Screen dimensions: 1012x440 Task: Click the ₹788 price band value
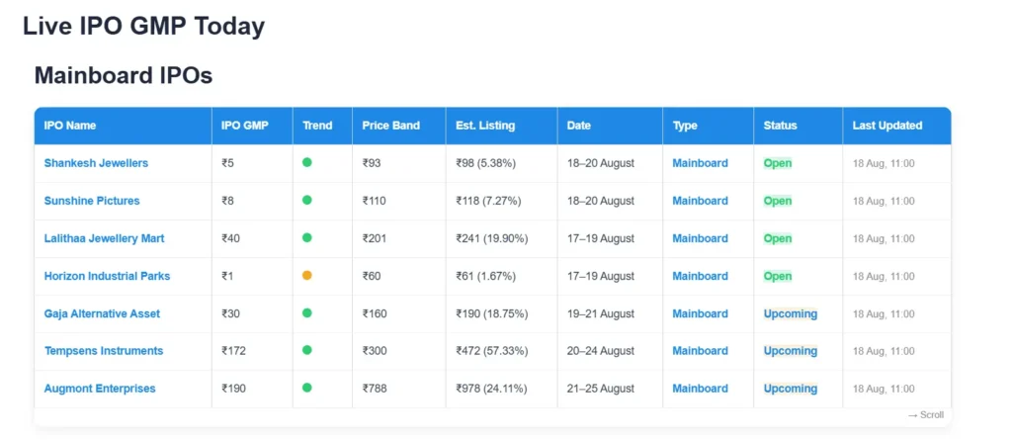pos(375,389)
